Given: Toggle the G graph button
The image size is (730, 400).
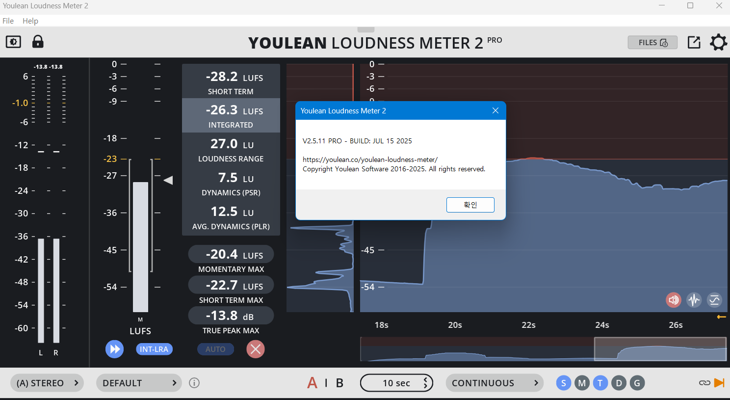Looking at the screenshot, I should [637, 383].
